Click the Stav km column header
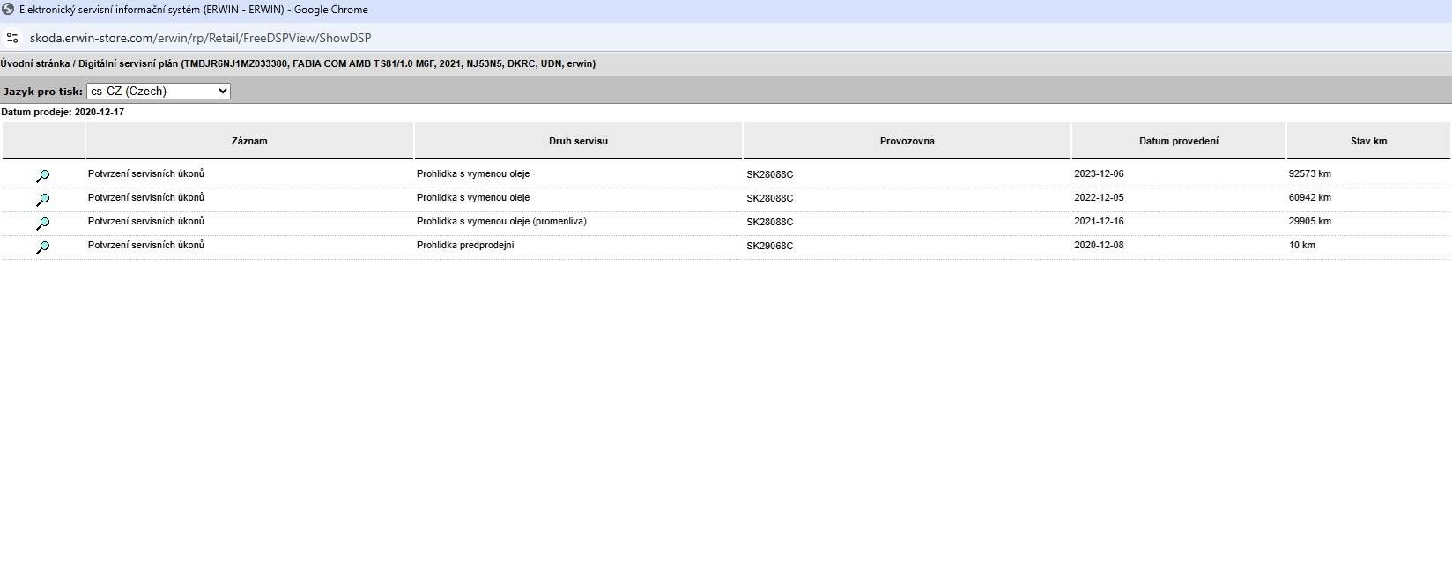 pyautogui.click(x=1368, y=141)
